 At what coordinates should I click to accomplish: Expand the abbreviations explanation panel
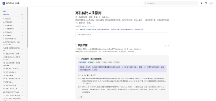(122, 35)
